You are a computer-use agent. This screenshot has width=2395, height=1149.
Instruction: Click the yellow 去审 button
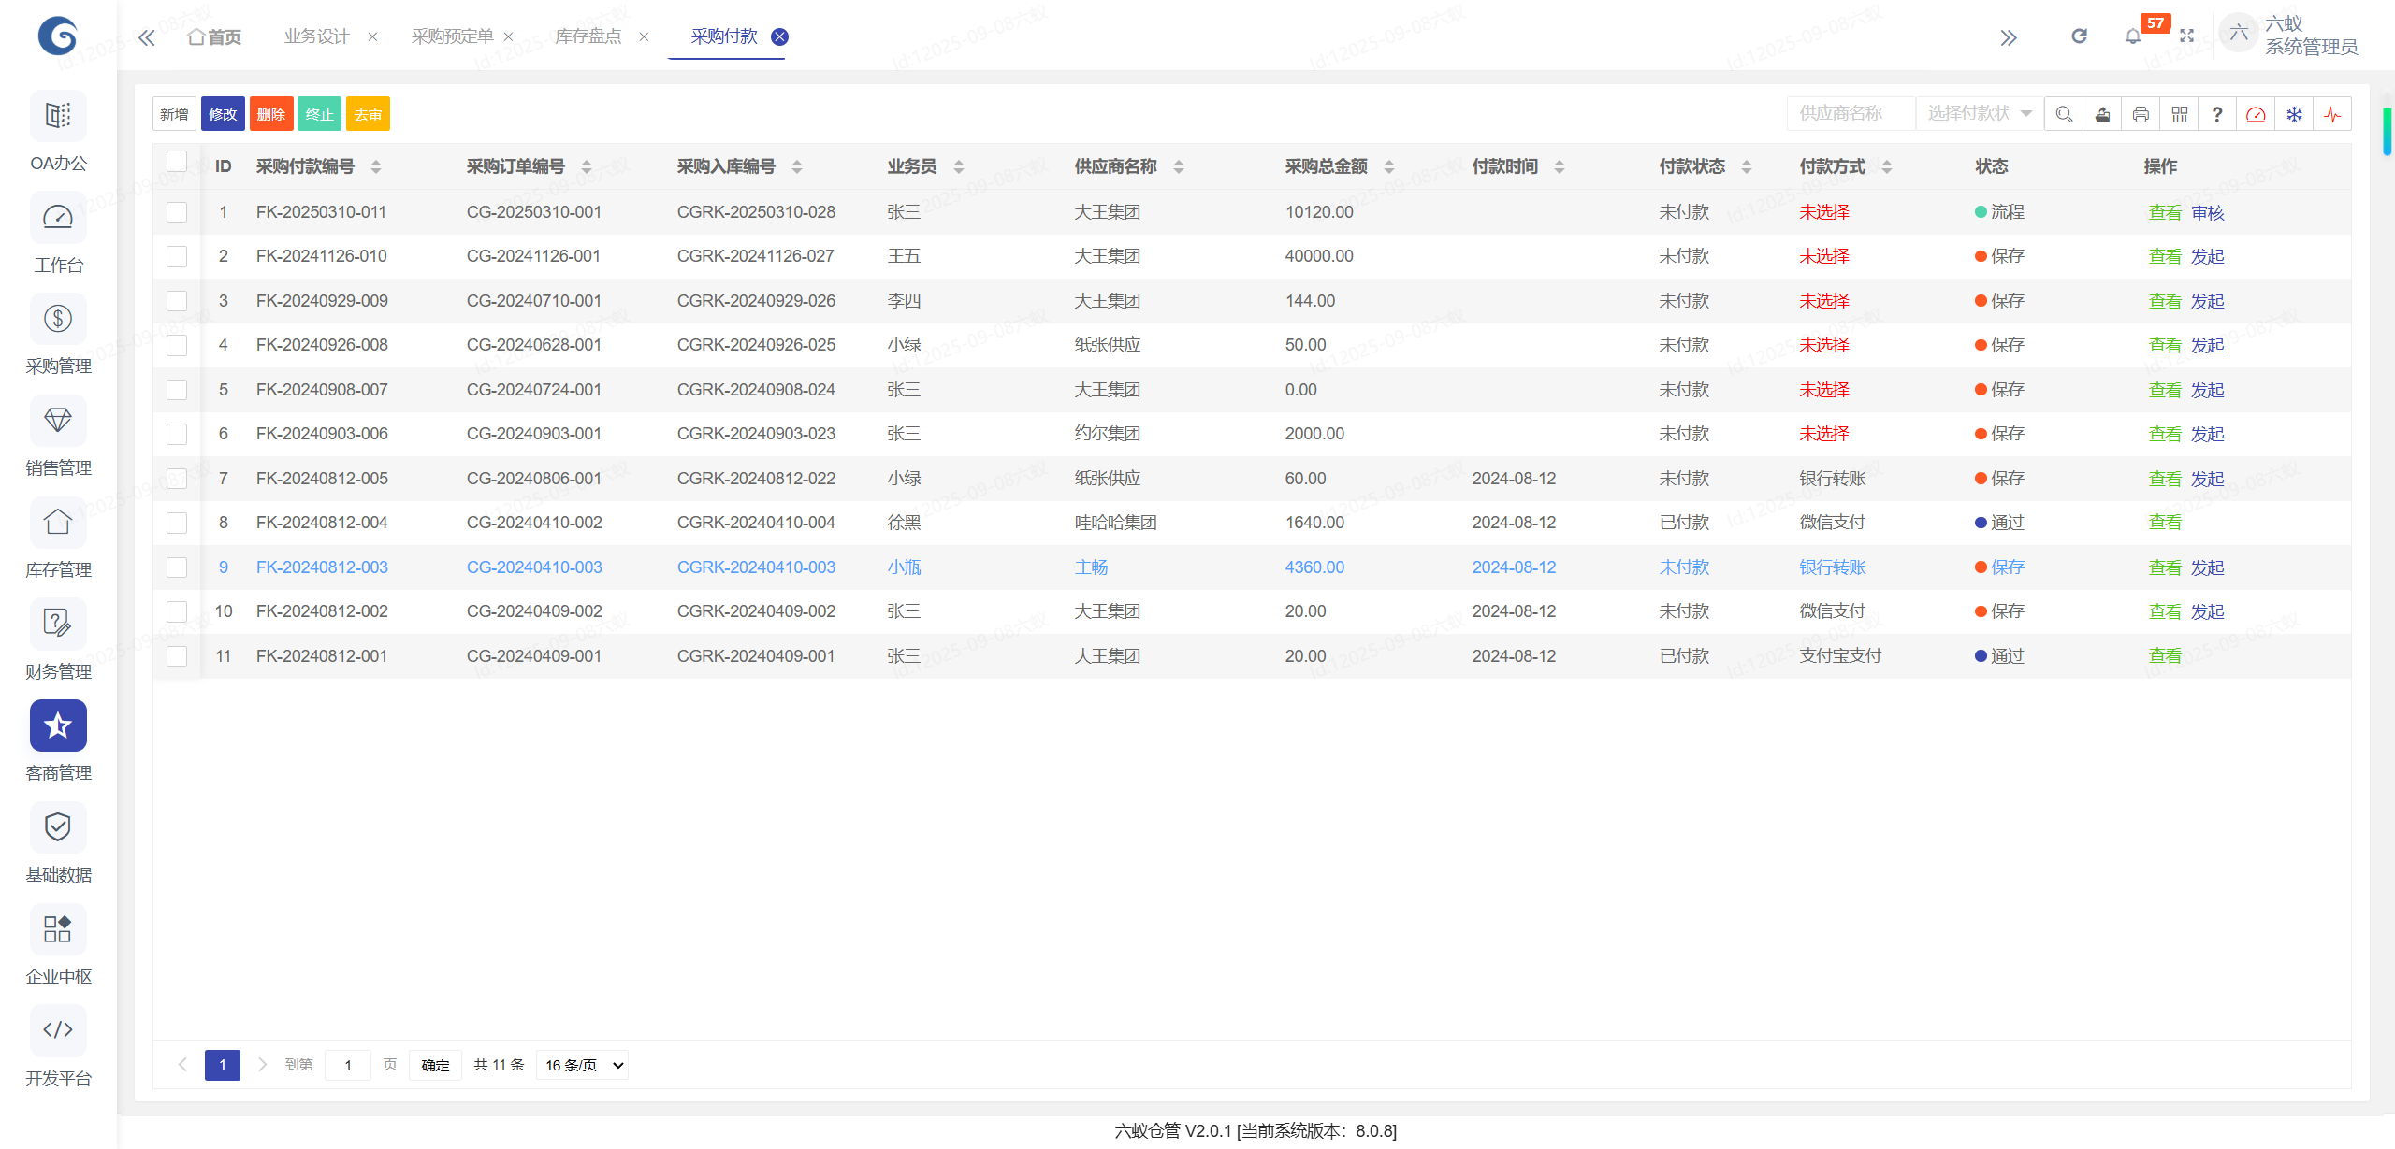point(368,114)
